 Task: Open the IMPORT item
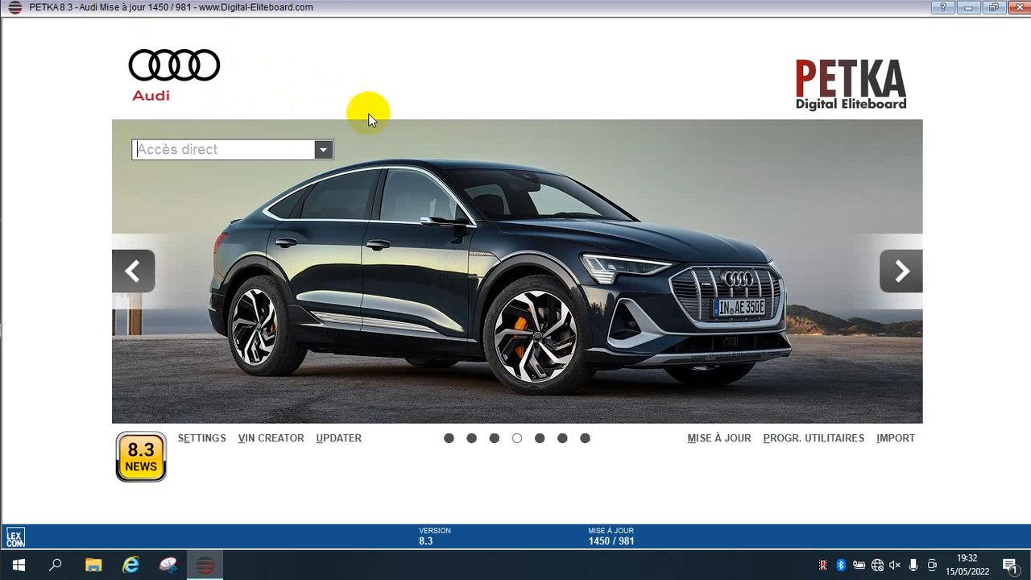tap(896, 438)
